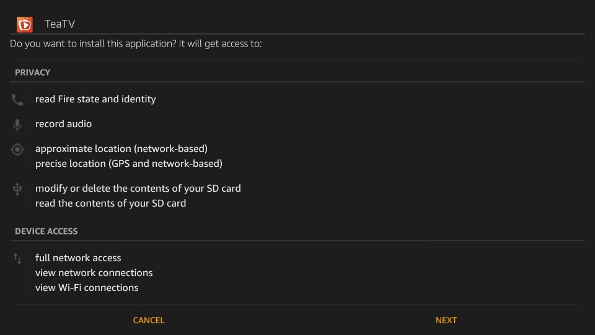
Task: Select 'modify or delete the contents' permission
Action: (x=138, y=189)
